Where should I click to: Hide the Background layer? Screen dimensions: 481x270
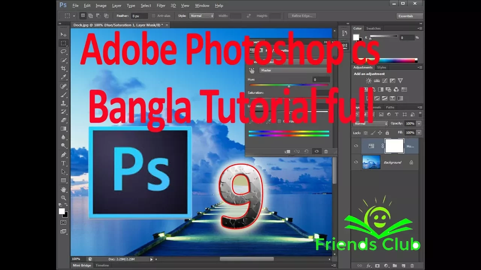(x=356, y=162)
